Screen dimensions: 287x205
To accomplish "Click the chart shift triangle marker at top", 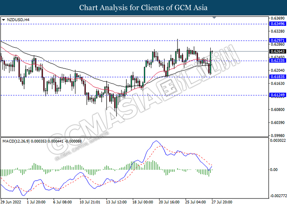I will 214,18.
